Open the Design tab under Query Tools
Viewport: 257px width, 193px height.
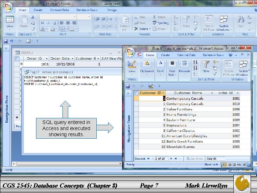click(112, 10)
